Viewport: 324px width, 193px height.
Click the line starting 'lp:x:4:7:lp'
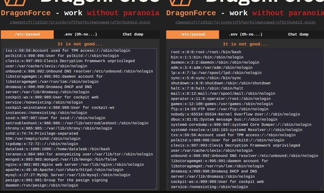(x=216, y=73)
